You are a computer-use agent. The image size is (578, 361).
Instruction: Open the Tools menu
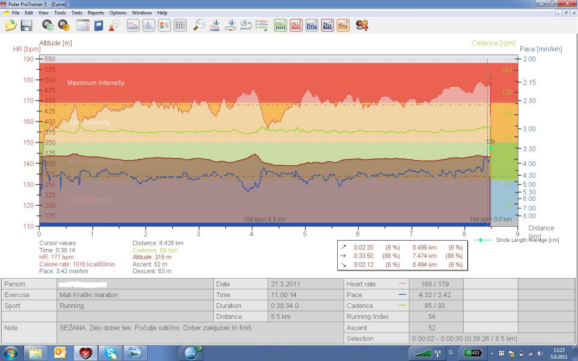[60, 13]
